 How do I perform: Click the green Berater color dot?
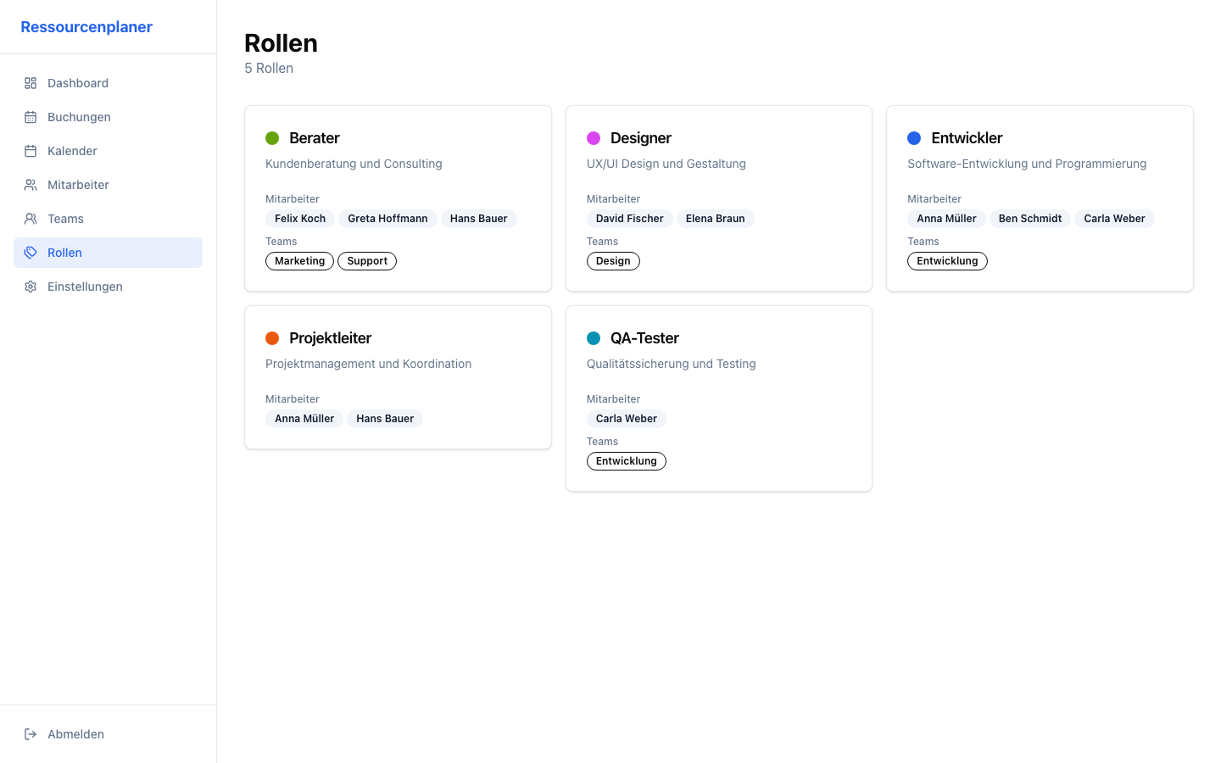click(272, 138)
